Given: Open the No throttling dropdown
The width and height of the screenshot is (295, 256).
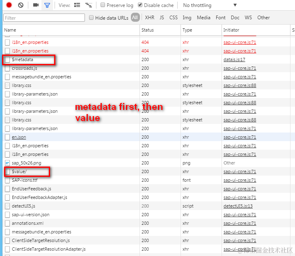Looking at the screenshot, I should 210,5.
